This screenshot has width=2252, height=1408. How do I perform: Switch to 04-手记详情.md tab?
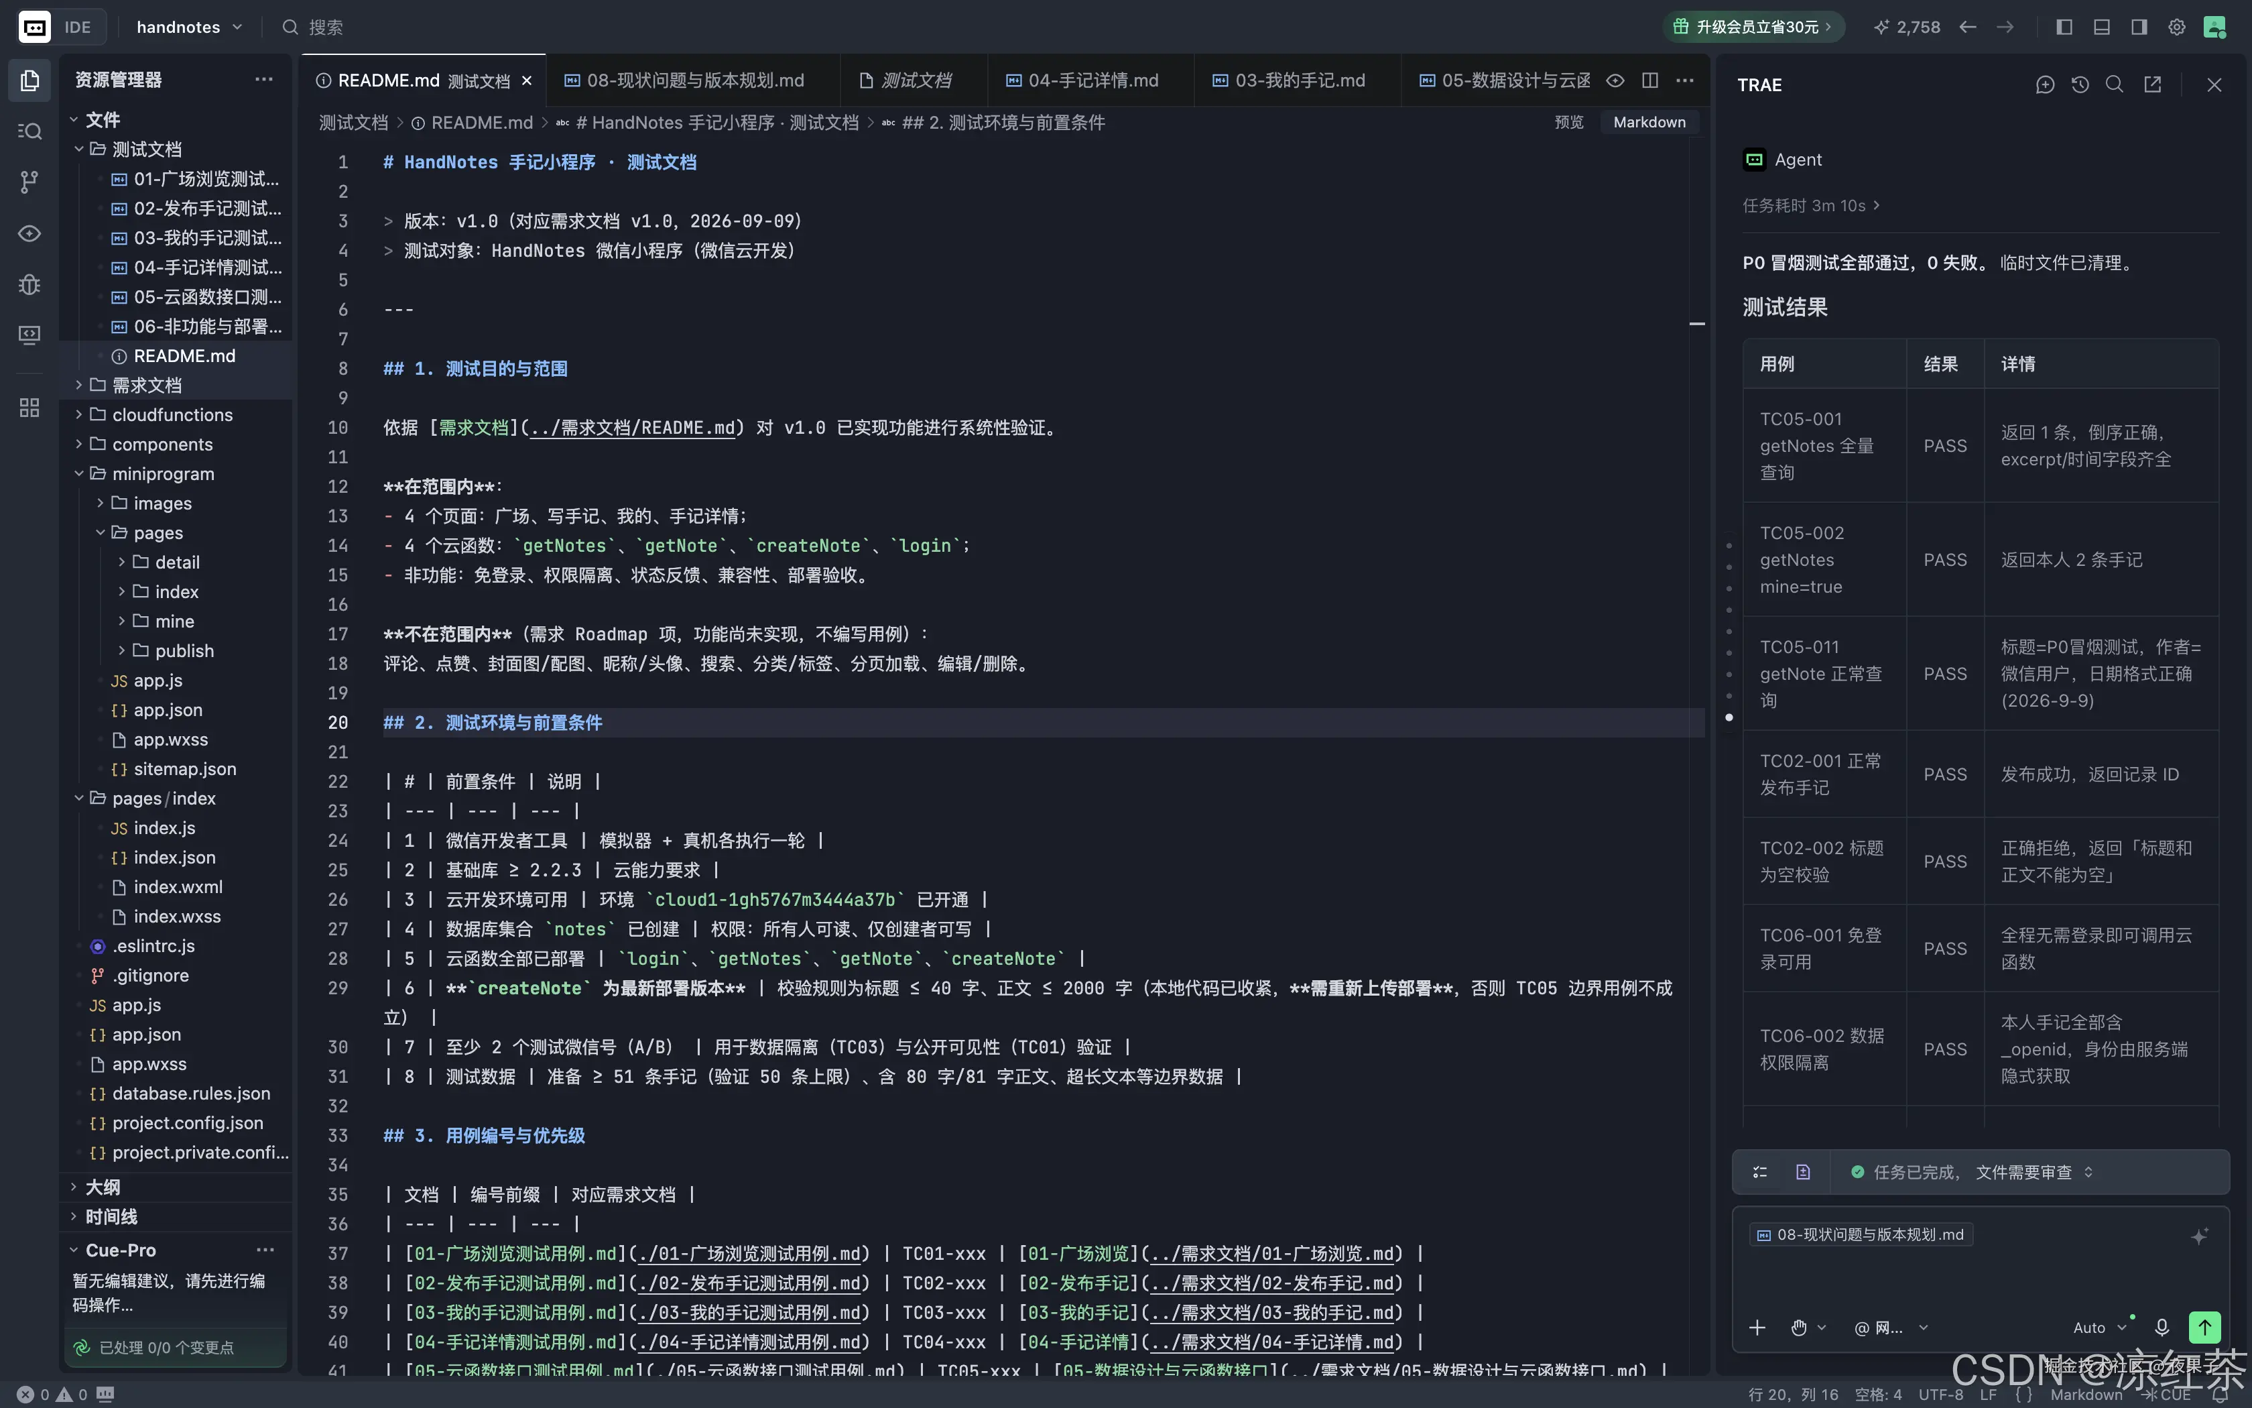[1090, 81]
